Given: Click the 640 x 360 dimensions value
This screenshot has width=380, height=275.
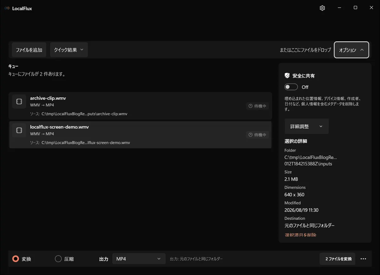Looking at the screenshot, I should 294,195.
